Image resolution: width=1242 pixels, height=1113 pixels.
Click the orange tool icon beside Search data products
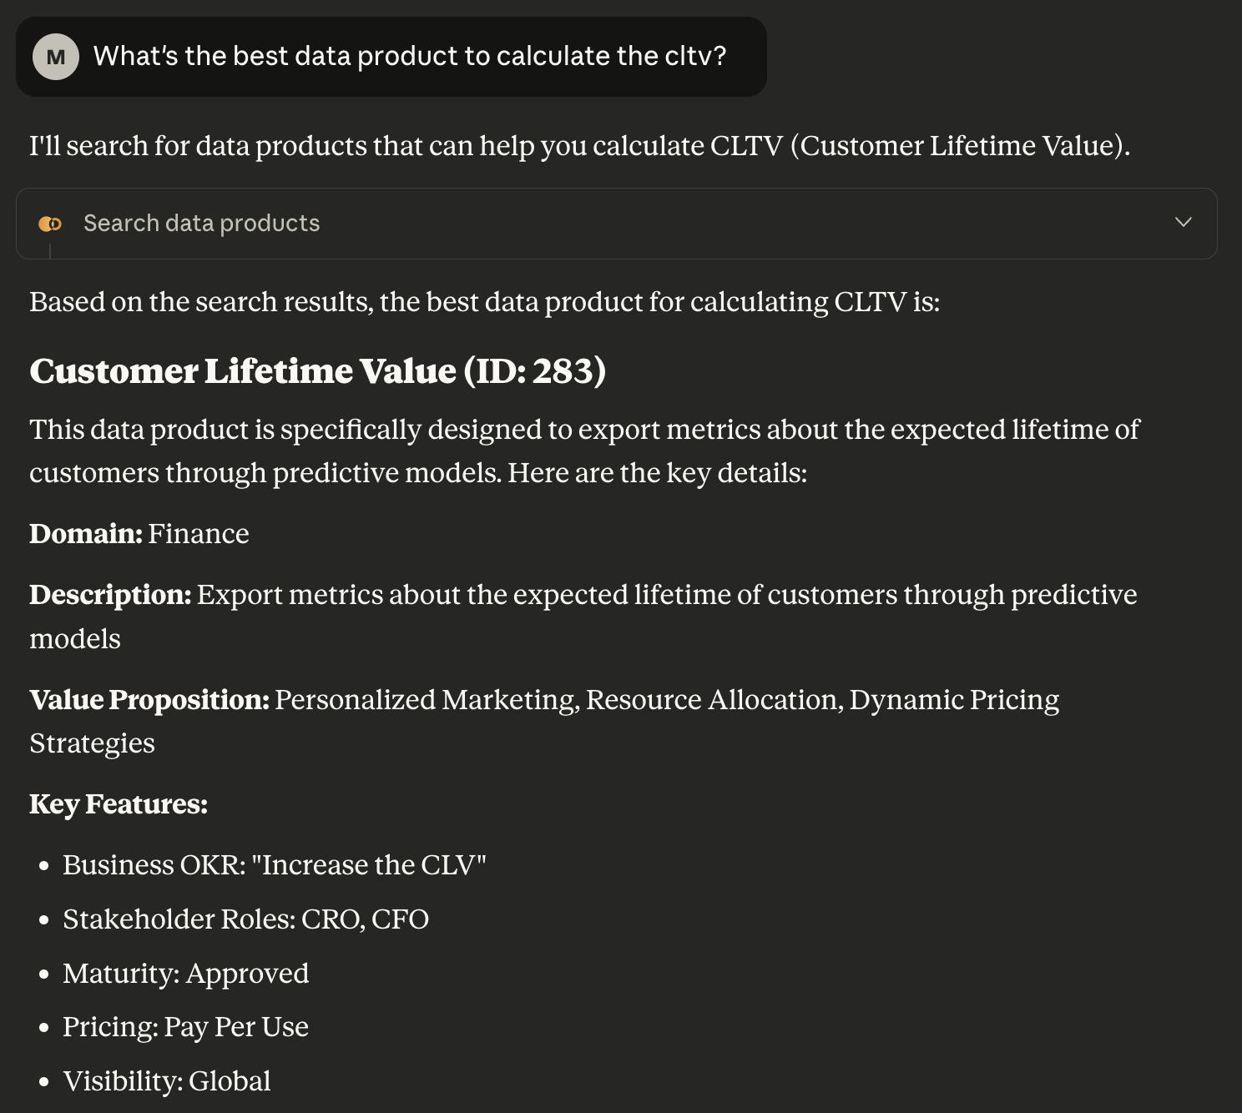tap(51, 223)
